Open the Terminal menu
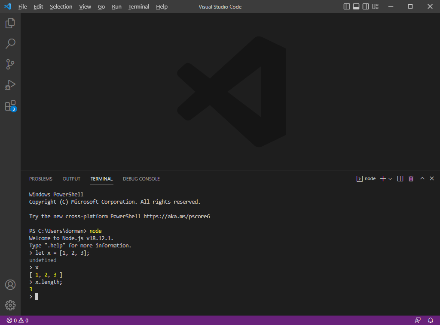The height and width of the screenshot is (325, 440). (x=138, y=6)
